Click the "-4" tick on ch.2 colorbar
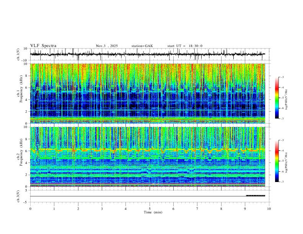Image resolution: width=303 pixels, height=234 pixels. pyautogui.click(x=282, y=151)
